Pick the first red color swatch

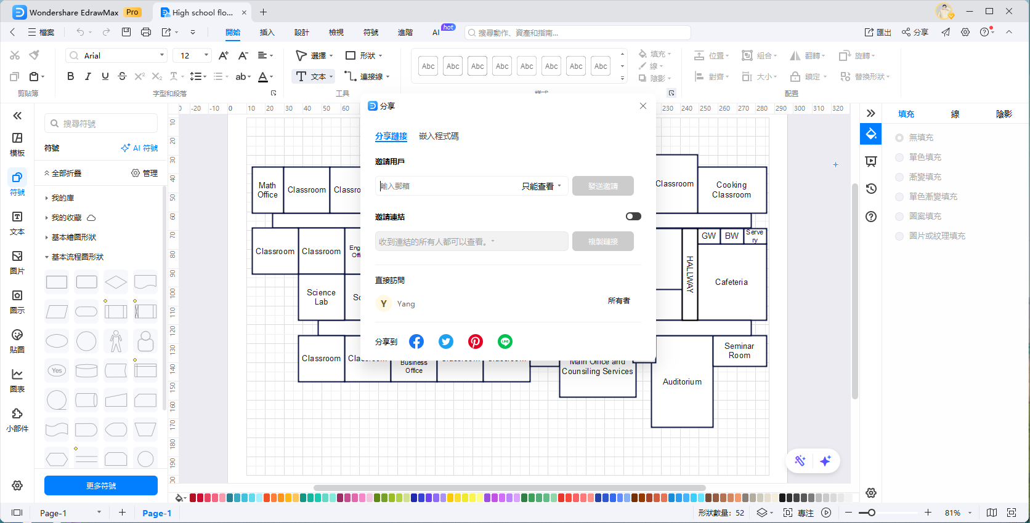pos(193,498)
